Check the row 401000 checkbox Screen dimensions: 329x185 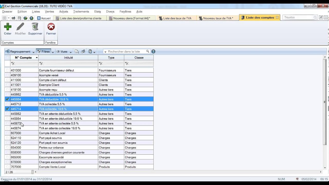tap(7, 70)
